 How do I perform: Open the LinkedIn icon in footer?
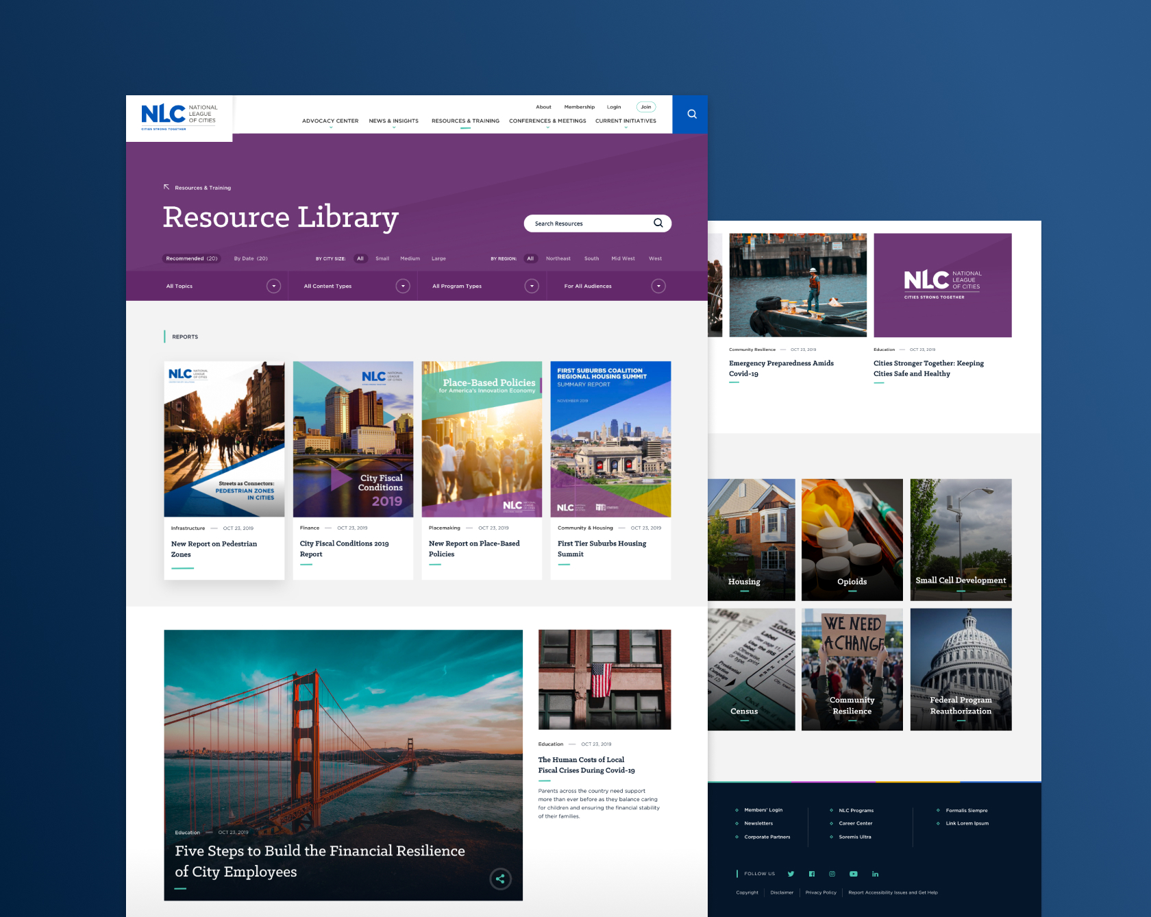tap(875, 874)
